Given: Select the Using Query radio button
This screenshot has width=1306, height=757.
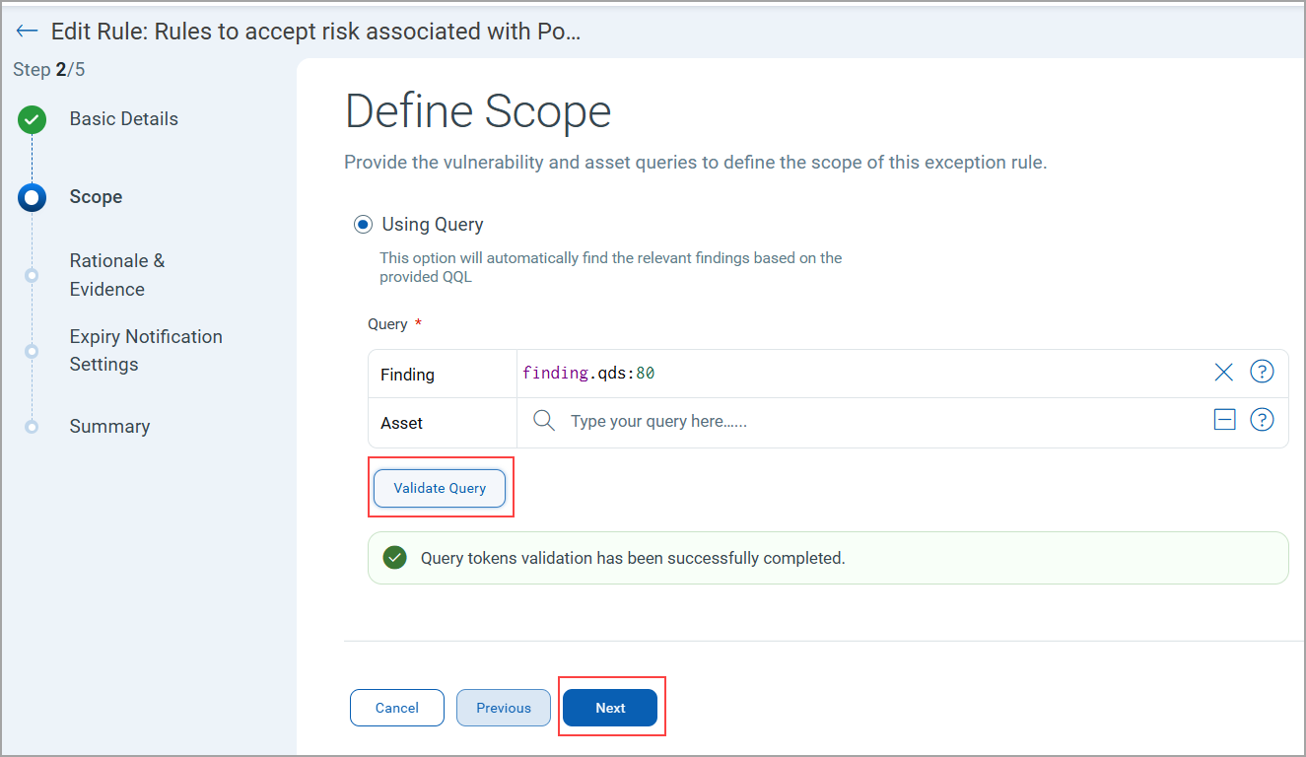Looking at the screenshot, I should [363, 225].
